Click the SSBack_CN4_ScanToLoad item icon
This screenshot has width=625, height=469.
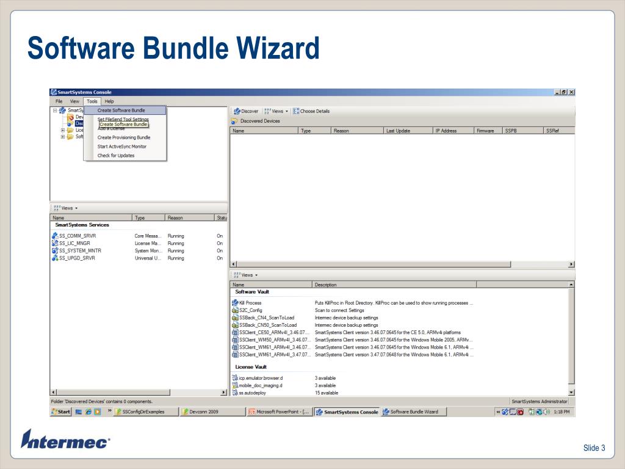pyautogui.click(x=235, y=318)
